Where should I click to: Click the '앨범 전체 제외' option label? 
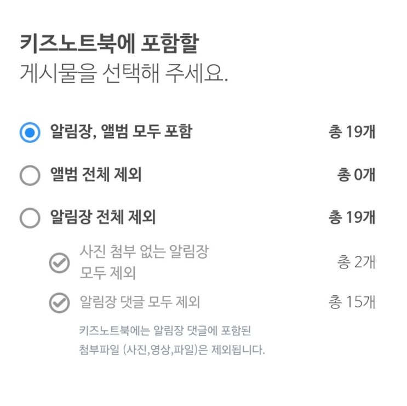pos(96,175)
